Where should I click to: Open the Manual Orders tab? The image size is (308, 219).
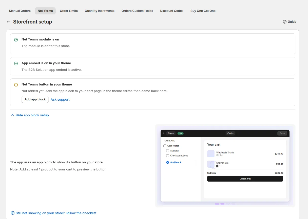20,11
